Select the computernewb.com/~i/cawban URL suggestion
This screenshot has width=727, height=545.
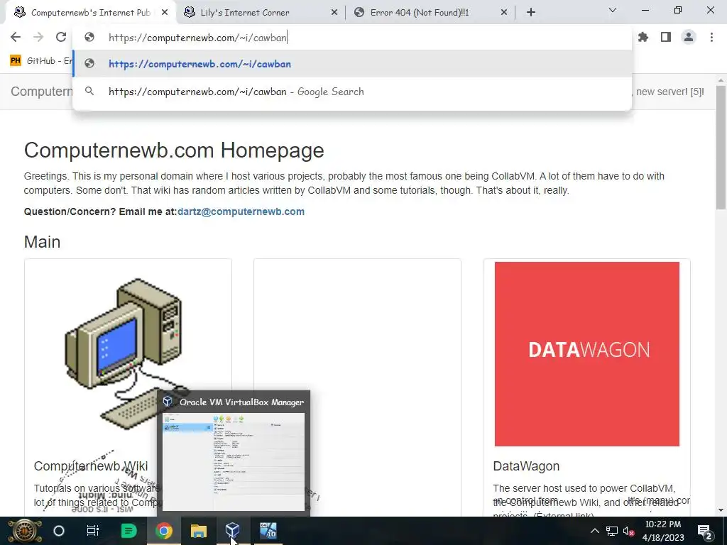point(352,64)
